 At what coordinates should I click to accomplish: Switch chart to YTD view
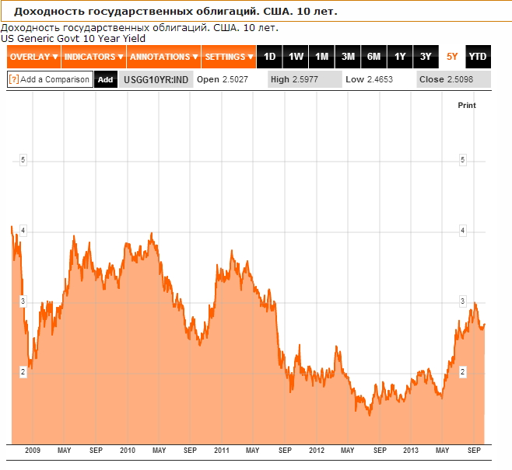[478, 57]
